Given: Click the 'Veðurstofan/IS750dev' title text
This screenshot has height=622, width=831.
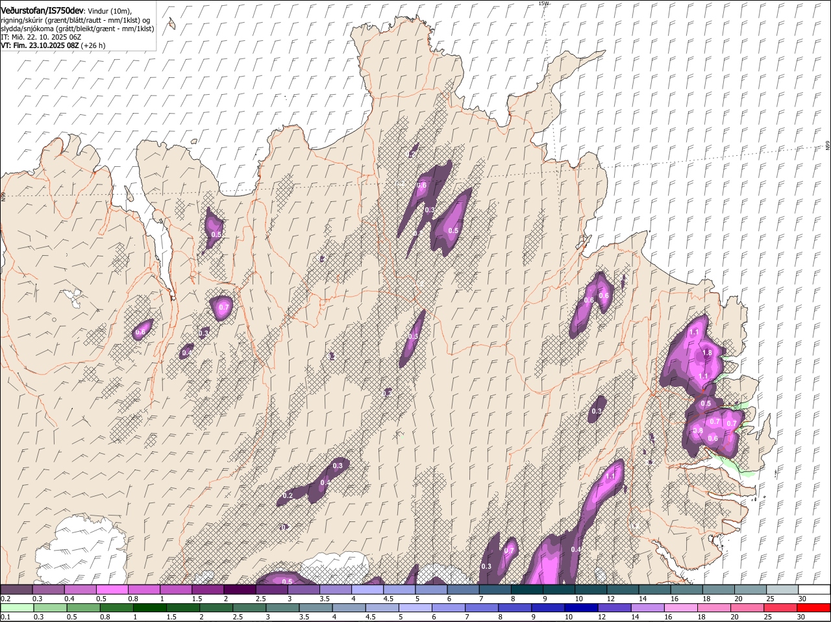Looking at the screenshot, I should pos(42,10).
